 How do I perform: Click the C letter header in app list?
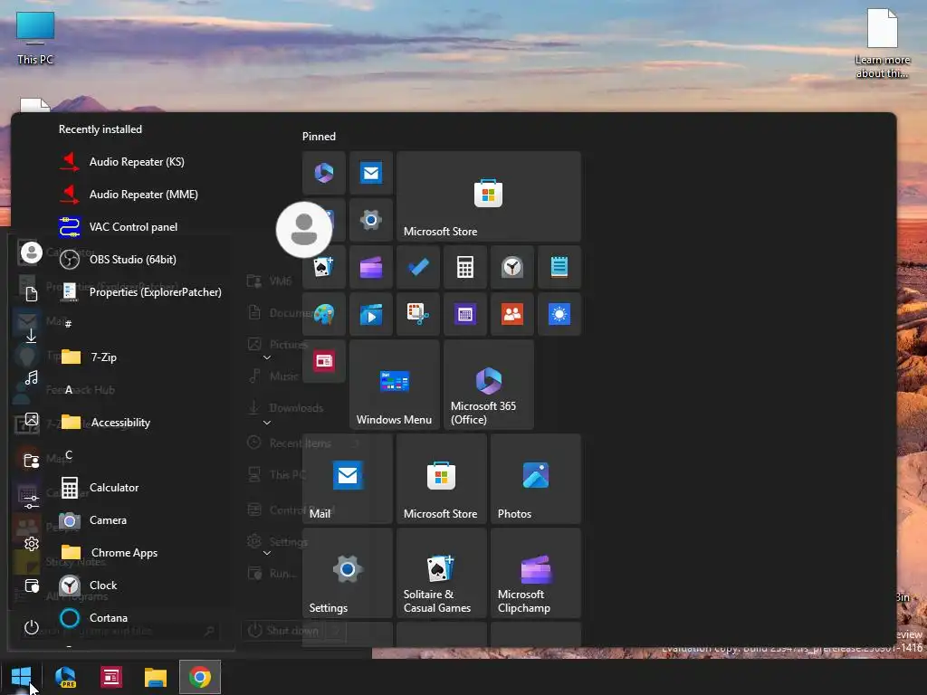69,454
